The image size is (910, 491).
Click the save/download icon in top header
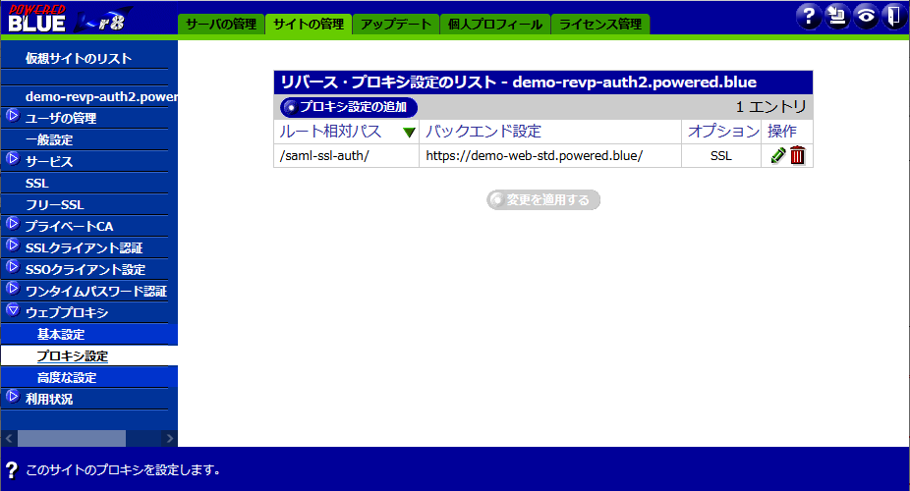click(x=837, y=17)
